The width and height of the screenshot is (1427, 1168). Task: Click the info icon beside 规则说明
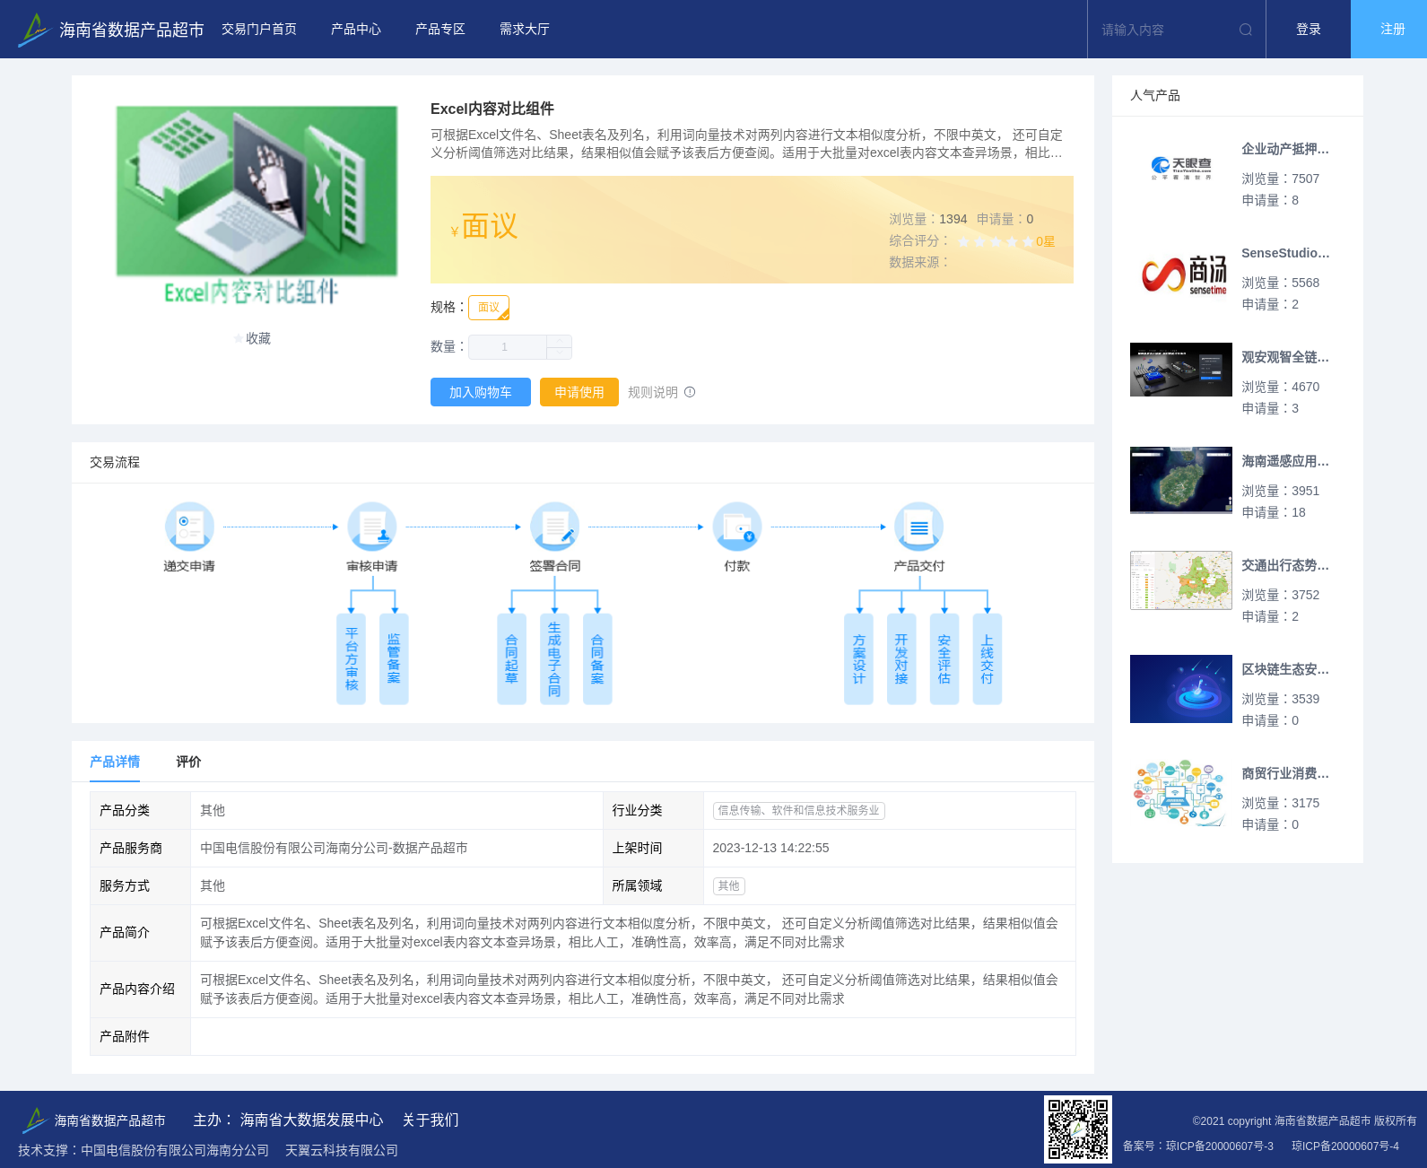click(690, 392)
